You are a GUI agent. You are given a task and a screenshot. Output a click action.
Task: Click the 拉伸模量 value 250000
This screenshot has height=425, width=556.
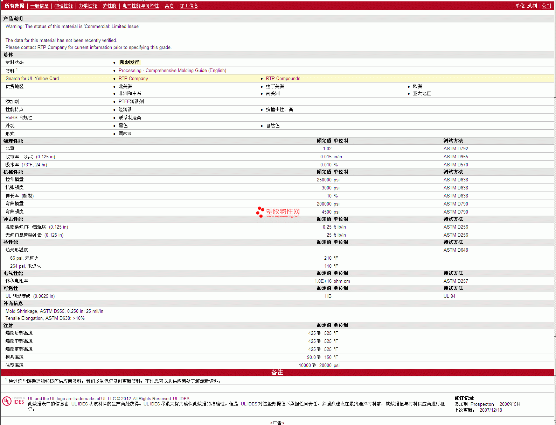(324, 180)
